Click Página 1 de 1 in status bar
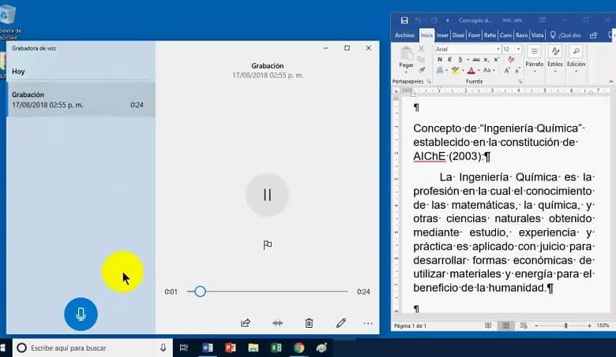Image resolution: width=616 pixels, height=357 pixels. pos(410,325)
